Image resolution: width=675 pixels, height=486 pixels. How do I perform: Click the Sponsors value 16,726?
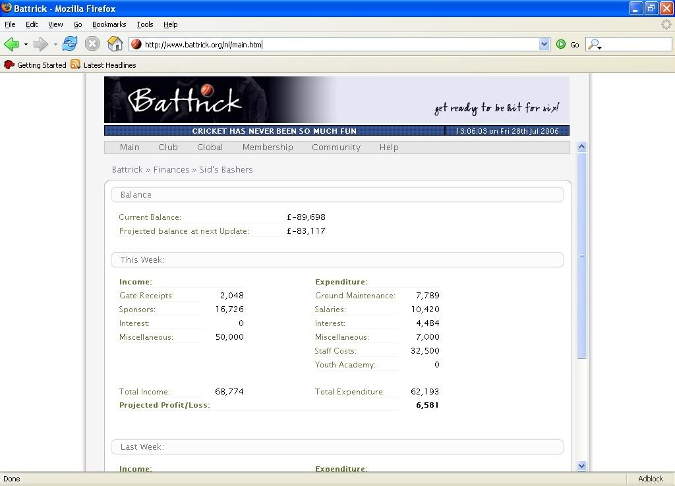229,310
